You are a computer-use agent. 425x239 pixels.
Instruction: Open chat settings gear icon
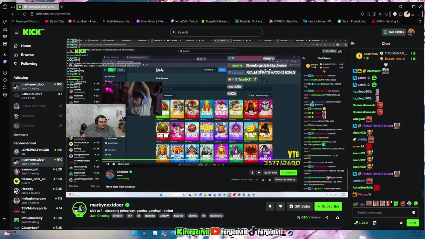[401, 223]
